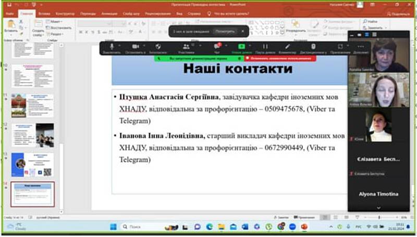
Task: Minimize the Zoom video panel
Action: click(352, 35)
